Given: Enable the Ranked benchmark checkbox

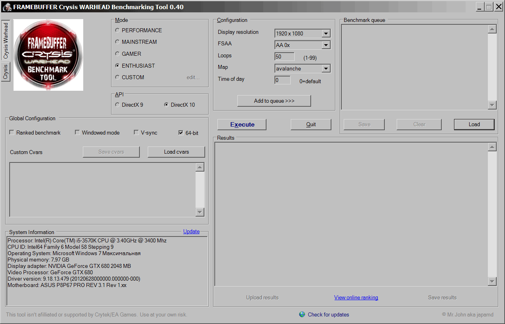Looking at the screenshot, I should [12, 133].
